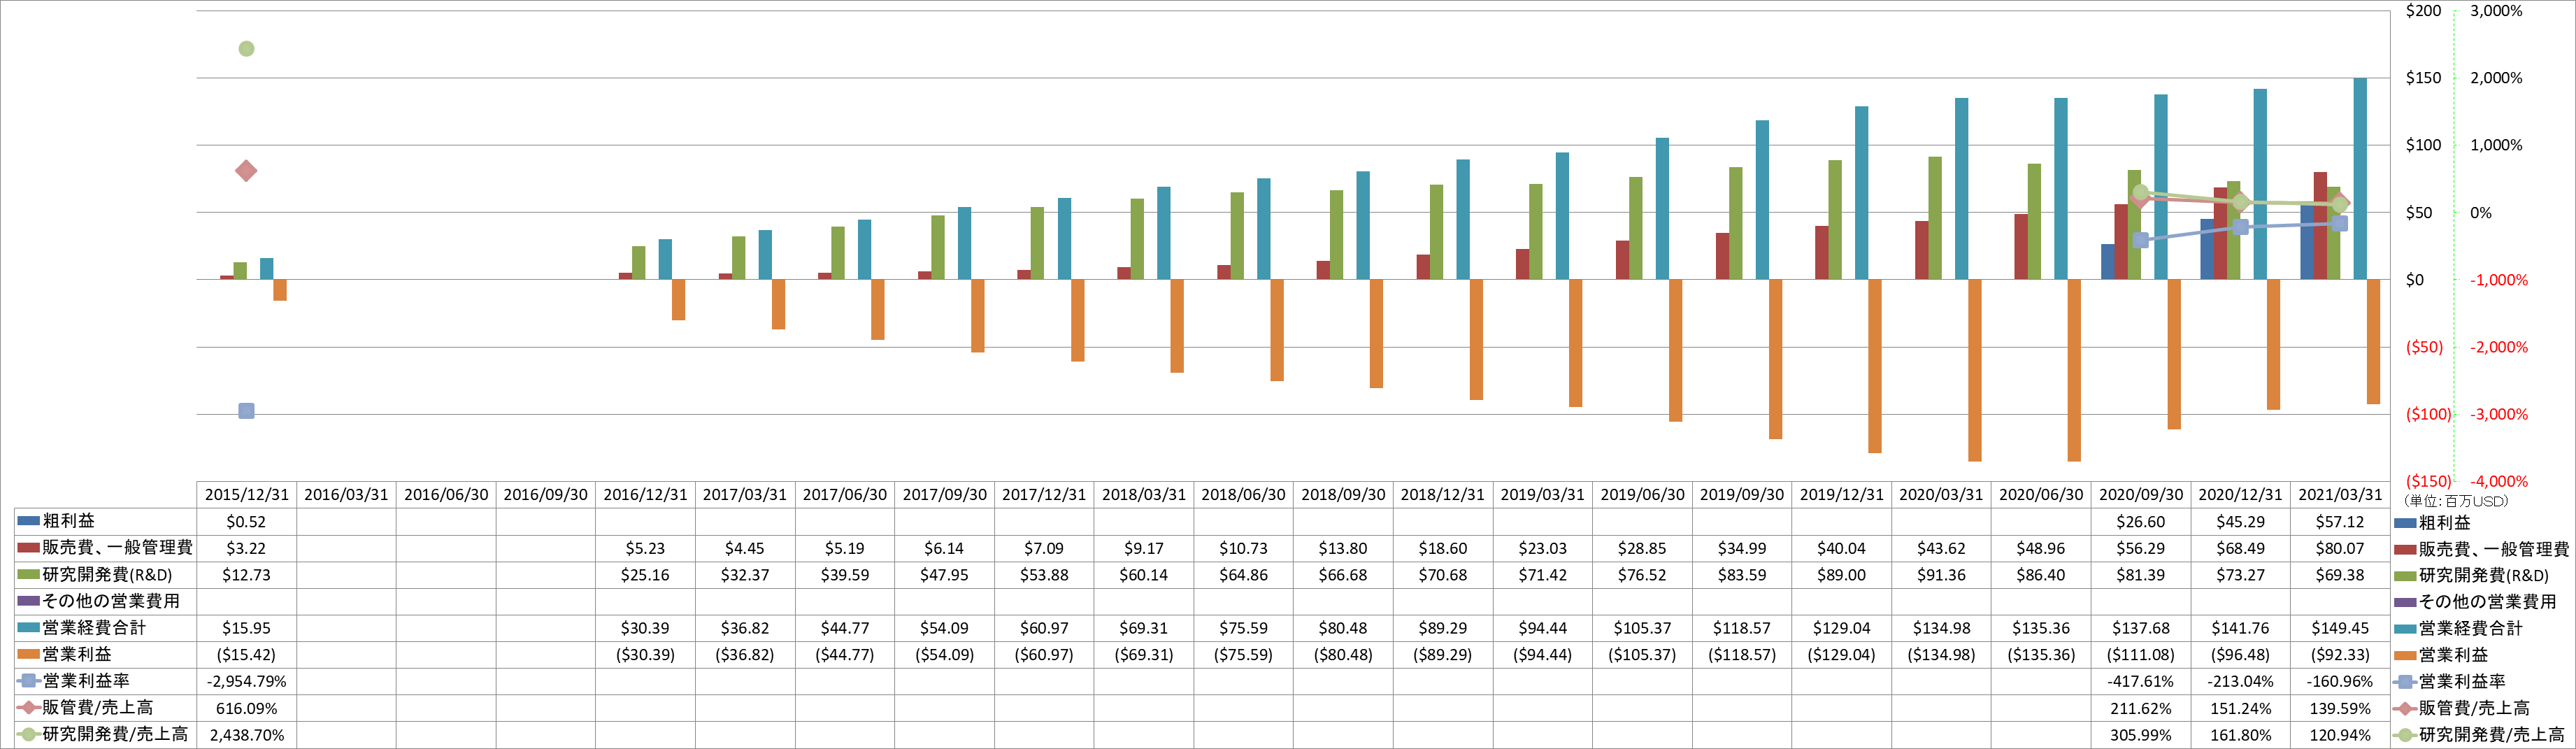
Task: Click the orange 営業利益 bar for 2020/06/30
Action: [2074, 370]
